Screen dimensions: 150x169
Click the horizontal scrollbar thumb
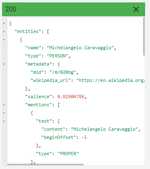pyautogui.click(x=45, y=165)
